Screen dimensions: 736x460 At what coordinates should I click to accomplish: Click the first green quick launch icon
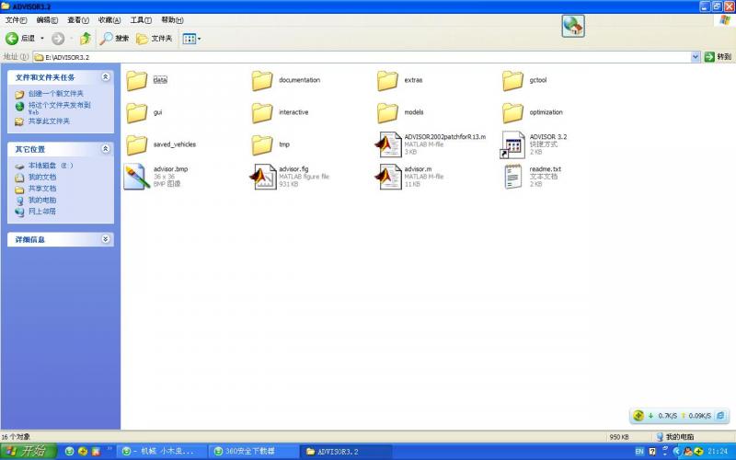click(70, 452)
